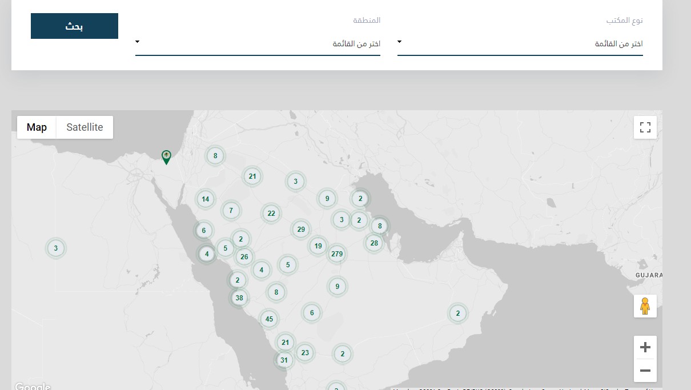Select the Street View pegman icon
The height and width of the screenshot is (390, 691).
645,306
